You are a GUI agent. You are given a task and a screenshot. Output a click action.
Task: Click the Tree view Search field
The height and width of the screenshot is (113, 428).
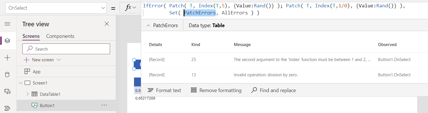(66, 49)
